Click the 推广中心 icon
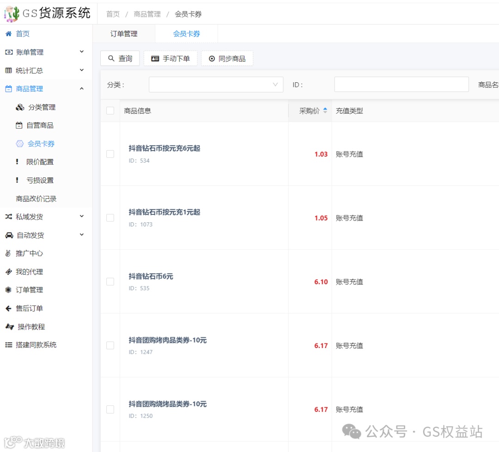This screenshot has height=452, width=499. pos(8,253)
